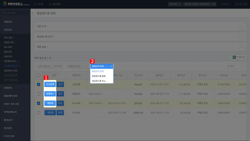Click 옵션 next to 발행취소
Screen dimensions: 250x141
[x=60, y=94]
